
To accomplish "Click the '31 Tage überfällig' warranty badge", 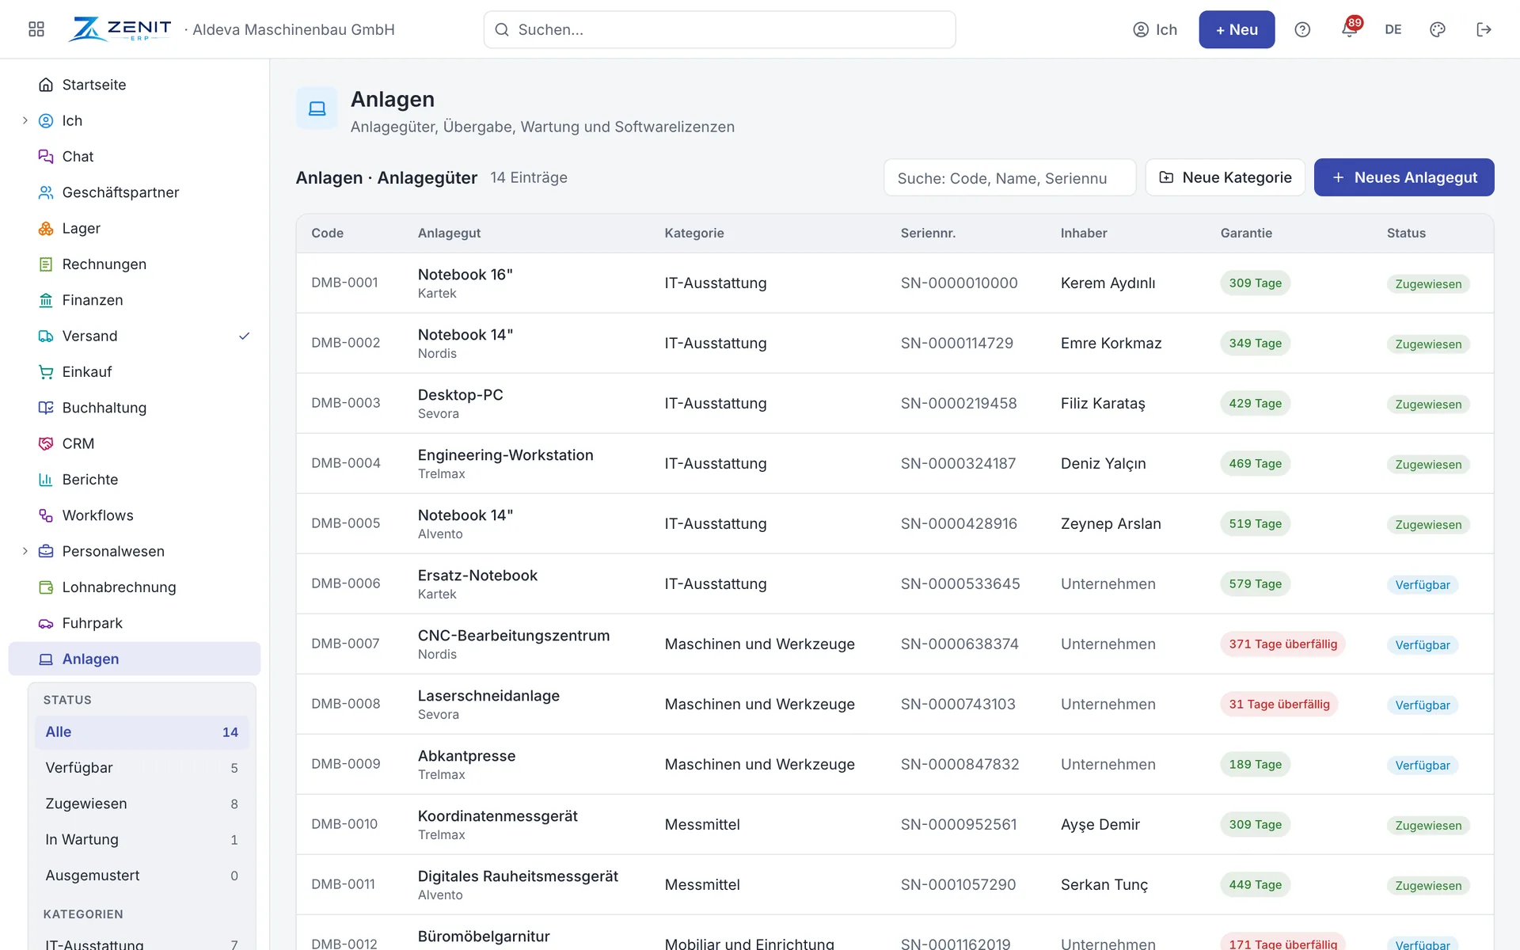I will [1279, 704].
